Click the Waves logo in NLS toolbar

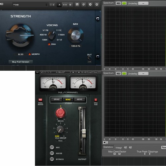click(38, 72)
